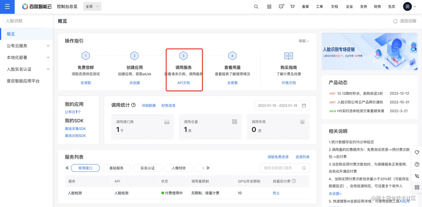Click the step 1 hexagon icon
Viewport: 422px width, 207px height.
pyautogui.click(x=85, y=56)
